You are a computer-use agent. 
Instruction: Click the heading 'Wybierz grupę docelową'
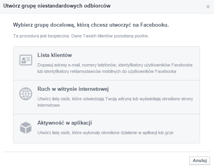click(x=91, y=25)
